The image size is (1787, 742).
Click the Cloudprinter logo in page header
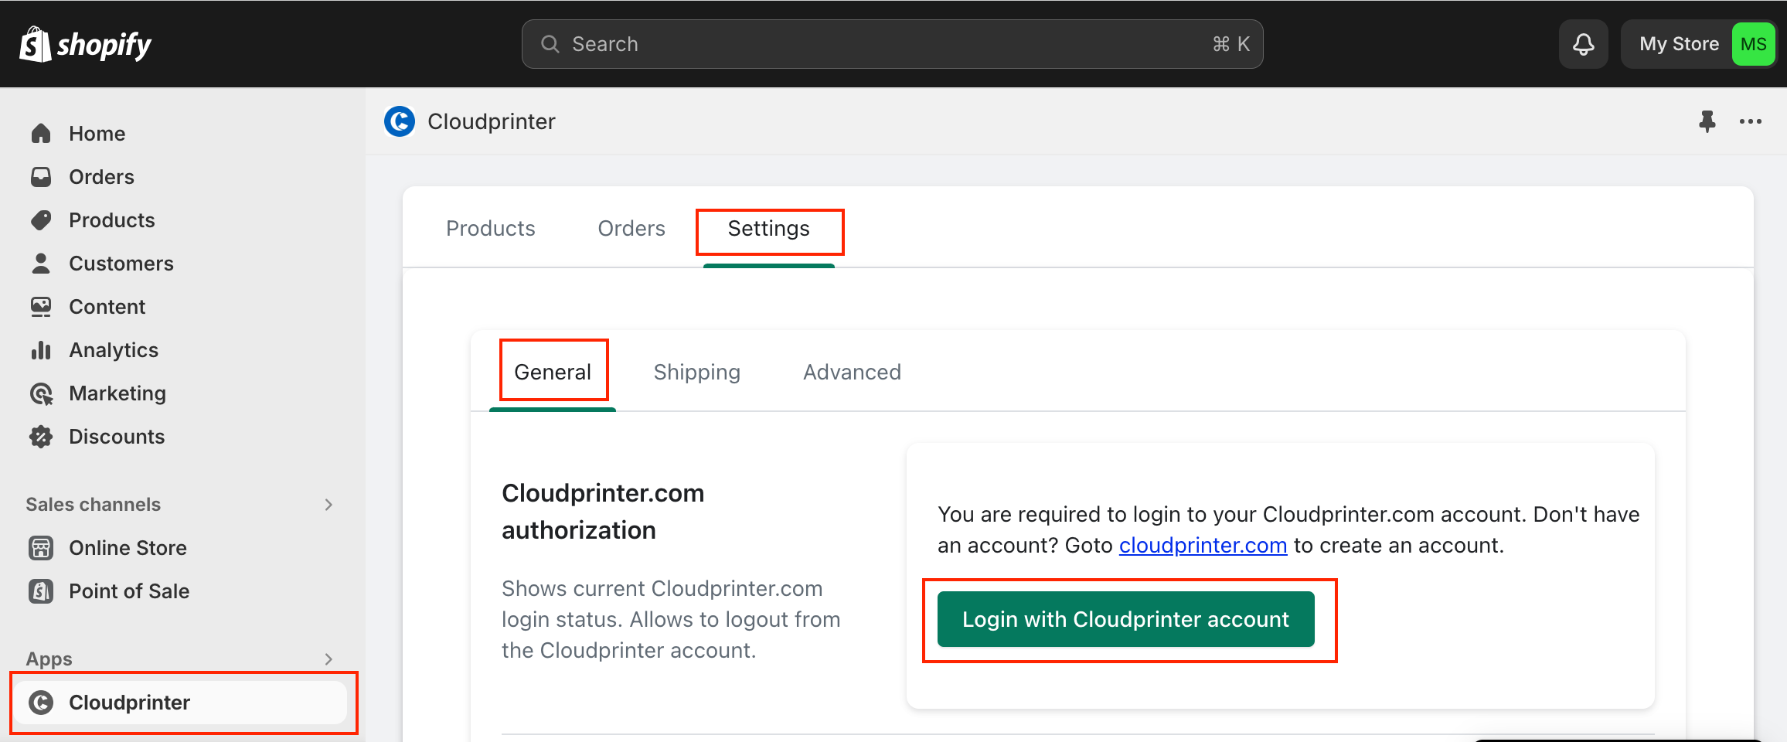point(400,121)
